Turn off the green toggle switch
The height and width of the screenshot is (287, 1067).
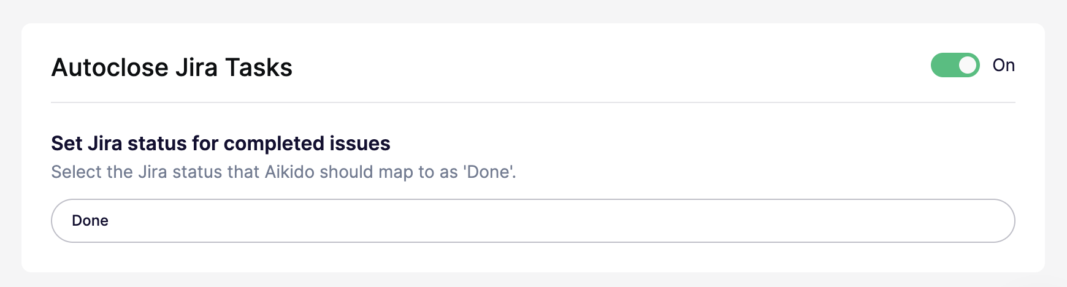click(x=955, y=65)
